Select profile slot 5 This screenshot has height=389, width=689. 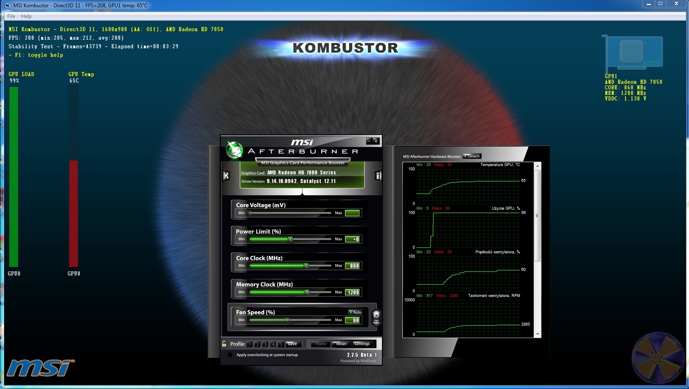click(281, 344)
